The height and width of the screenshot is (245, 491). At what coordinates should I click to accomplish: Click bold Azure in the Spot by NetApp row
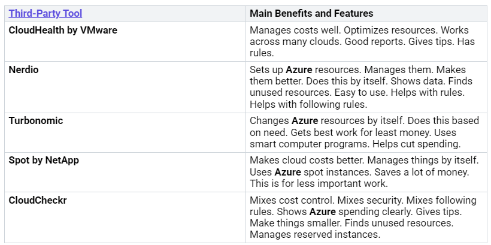[288, 172]
